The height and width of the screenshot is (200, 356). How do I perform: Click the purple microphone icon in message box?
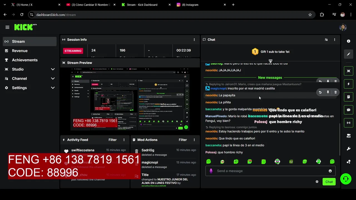tap(211, 171)
